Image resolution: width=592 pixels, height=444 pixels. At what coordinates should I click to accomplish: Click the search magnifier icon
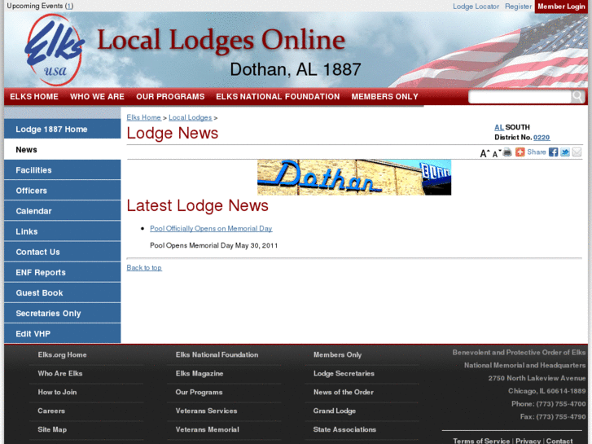(577, 97)
